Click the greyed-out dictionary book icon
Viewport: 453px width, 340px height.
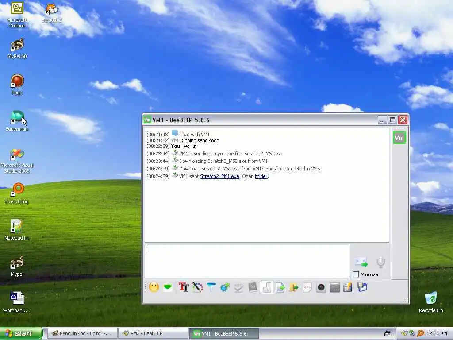click(x=253, y=287)
